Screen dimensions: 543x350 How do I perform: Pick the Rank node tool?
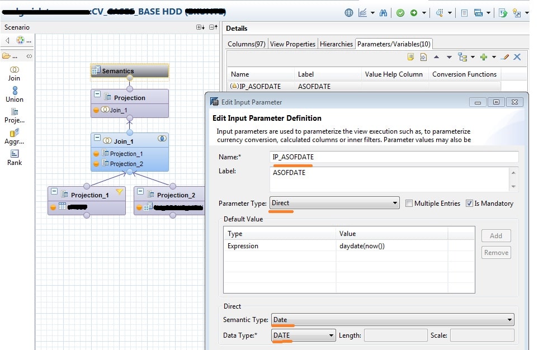15,157
